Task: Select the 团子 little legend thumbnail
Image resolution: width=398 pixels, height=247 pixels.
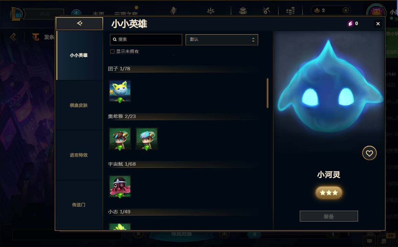Action: (x=120, y=91)
